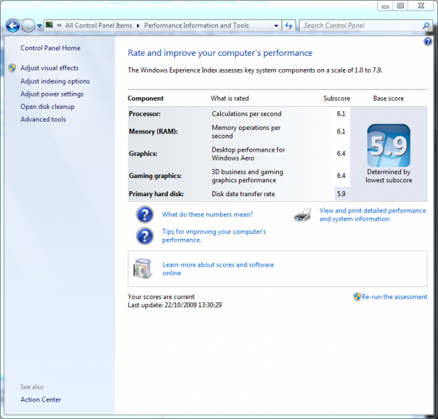Image resolution: width=438 pixels, height=419 pixels.
Task: Click the 'What do these numbers mean?' question icon
Action: click(x=145, y=214)
